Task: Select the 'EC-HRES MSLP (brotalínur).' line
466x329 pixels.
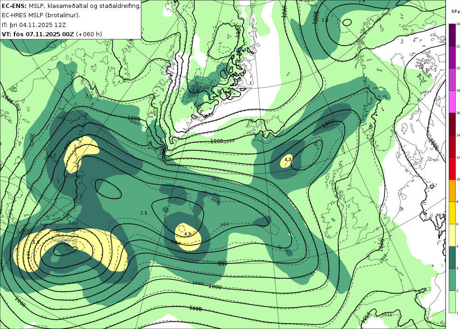Action: pyautogui.click(x=41, y=15)
